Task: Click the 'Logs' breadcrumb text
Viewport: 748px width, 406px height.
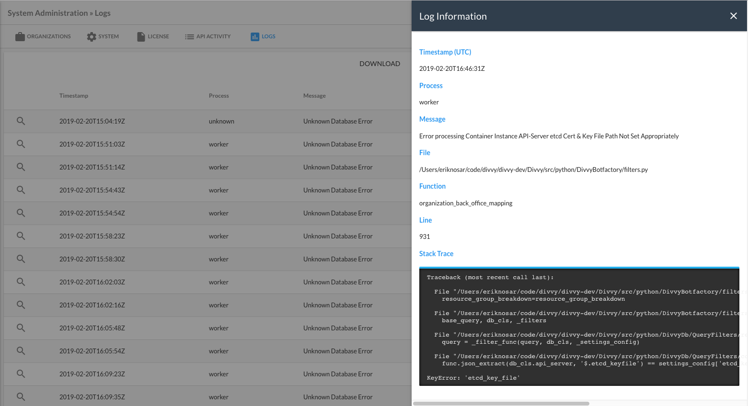Action: (x=103, y=13)
